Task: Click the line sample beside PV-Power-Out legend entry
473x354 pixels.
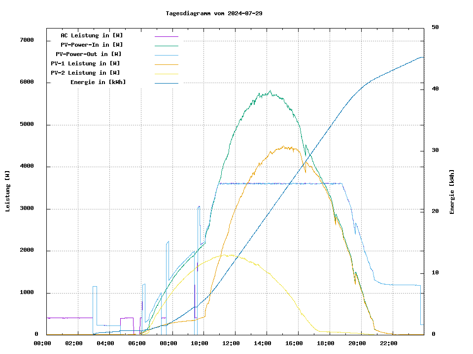Action: click(x=166, y=55)
